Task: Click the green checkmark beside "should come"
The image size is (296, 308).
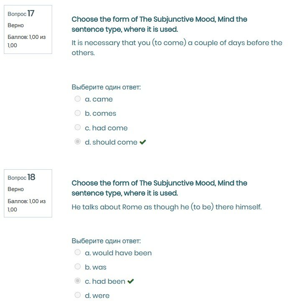Action: (143, 143)
